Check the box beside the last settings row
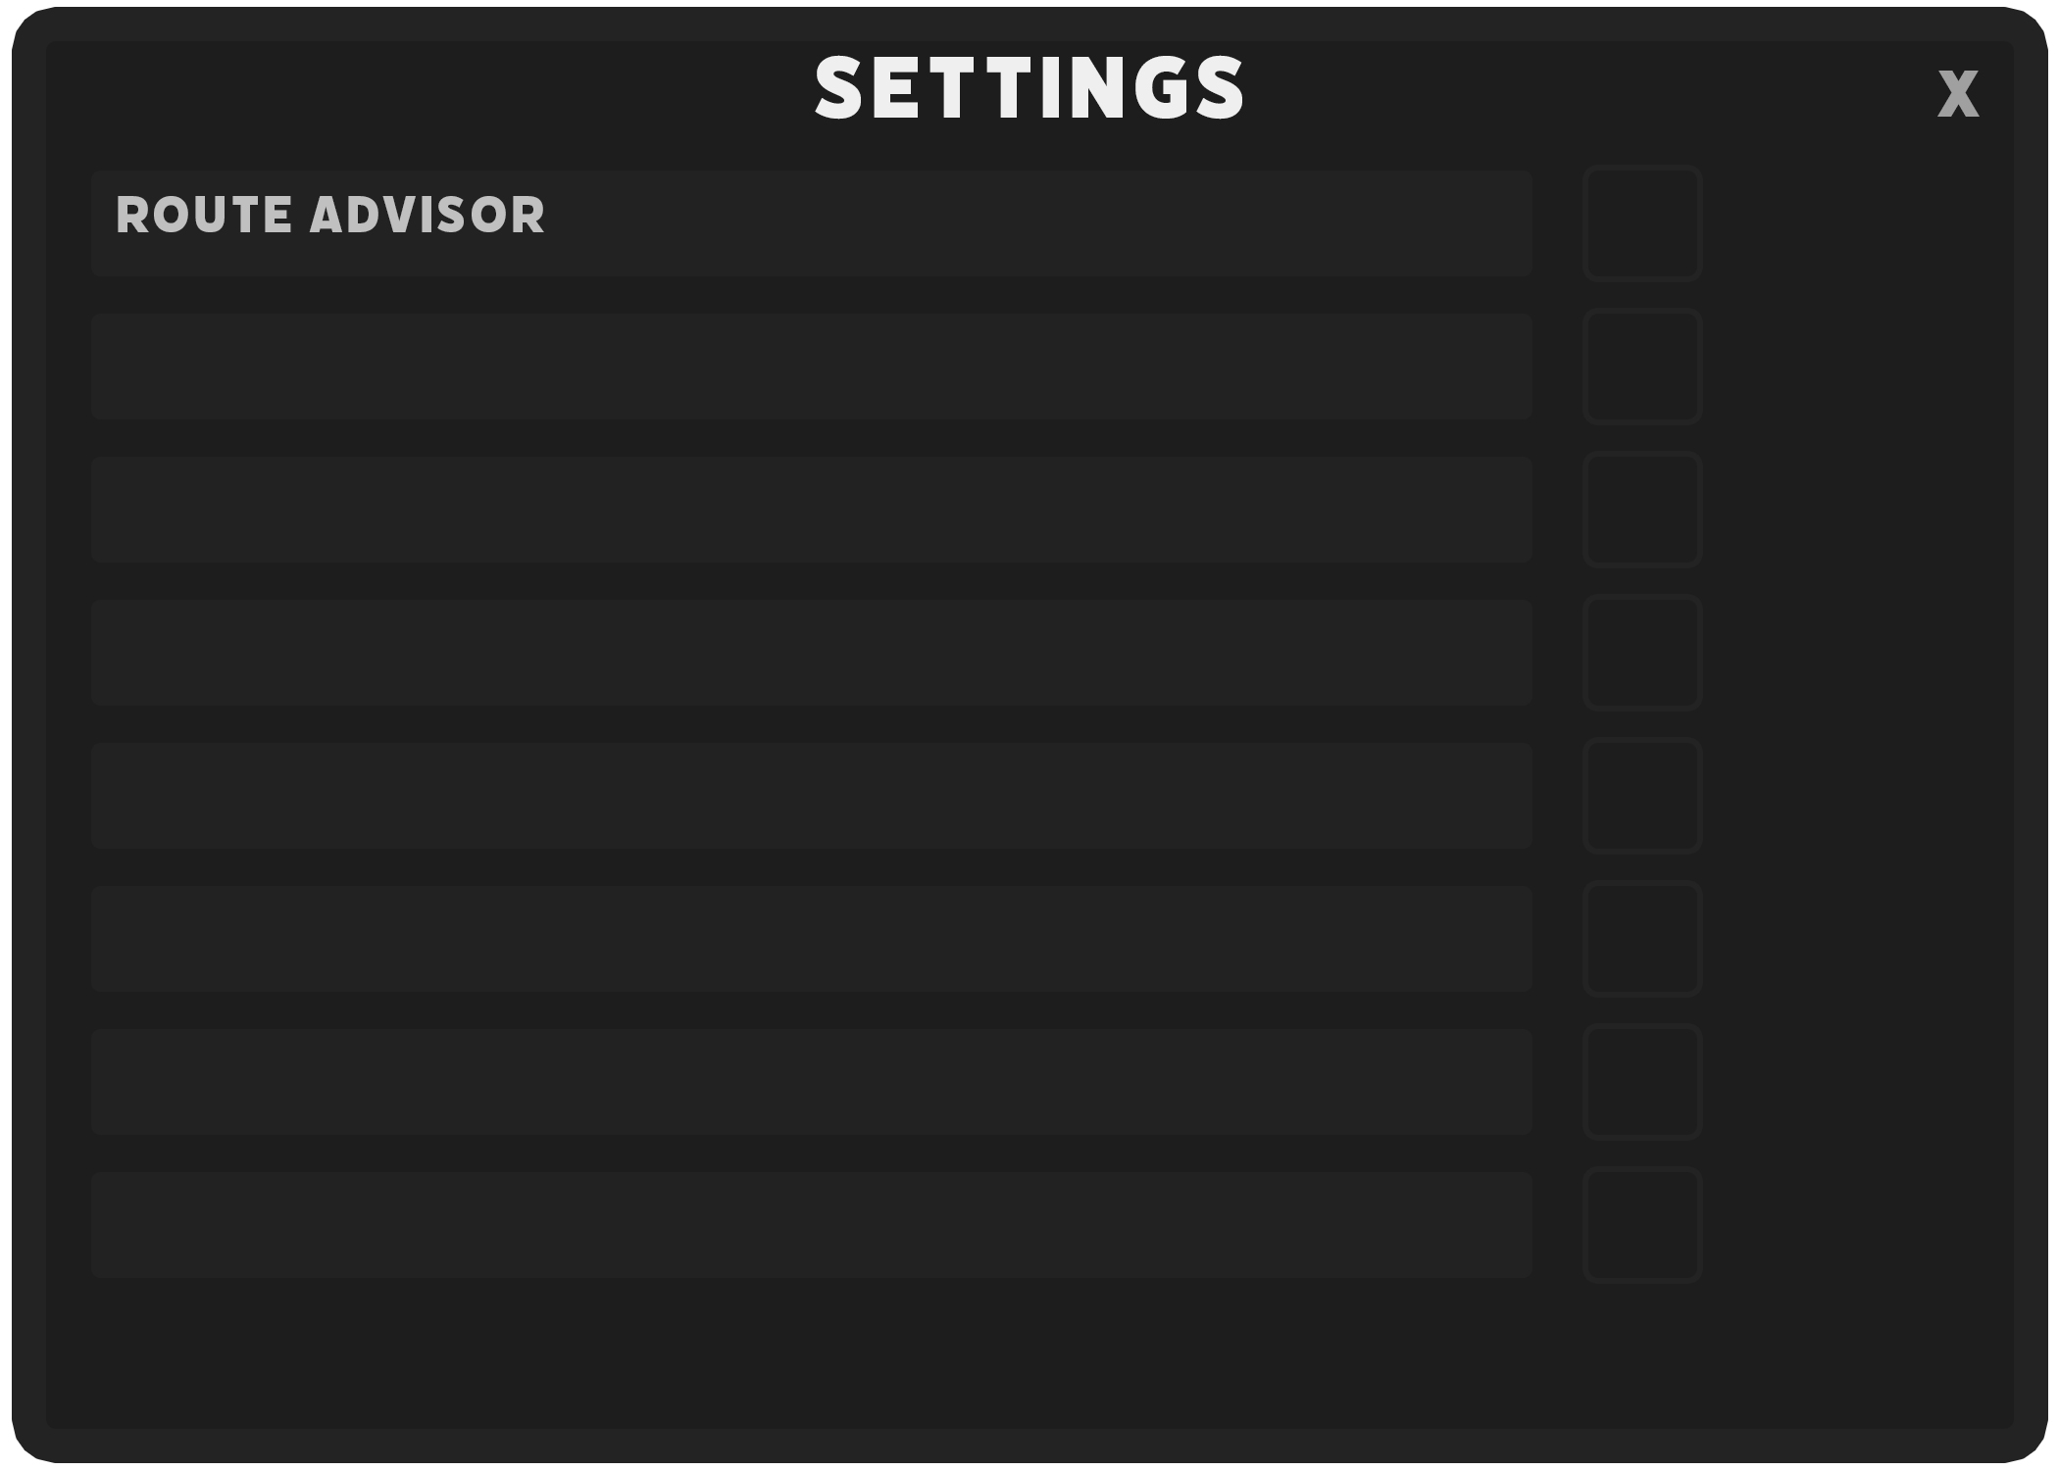Image resolution: width=2059 pixels, height=1470 pixels. (x=1642, y=1225)
